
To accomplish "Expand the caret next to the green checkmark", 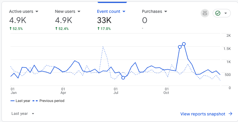I will pos(226,13).
